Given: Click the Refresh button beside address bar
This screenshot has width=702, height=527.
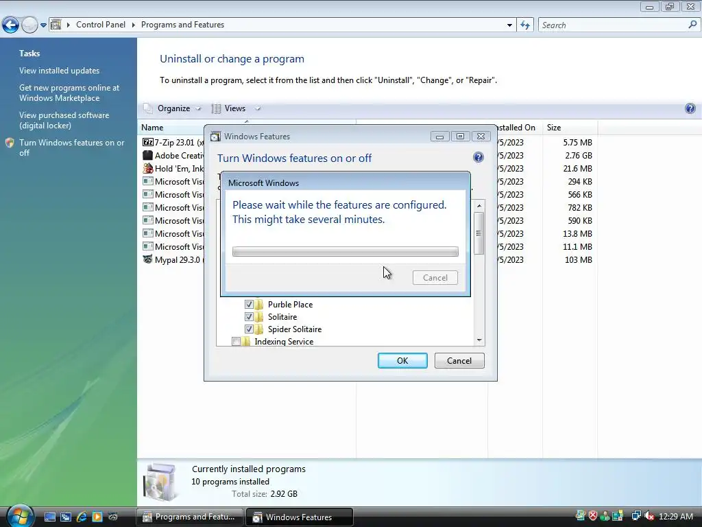Looking at the screenshot, I should click(525, 25).
